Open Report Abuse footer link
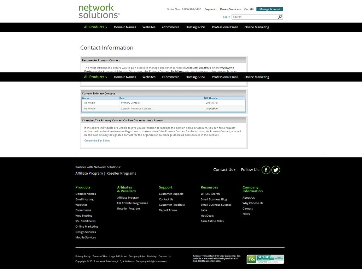Viewport: 362px width, 271px height. 168,210
